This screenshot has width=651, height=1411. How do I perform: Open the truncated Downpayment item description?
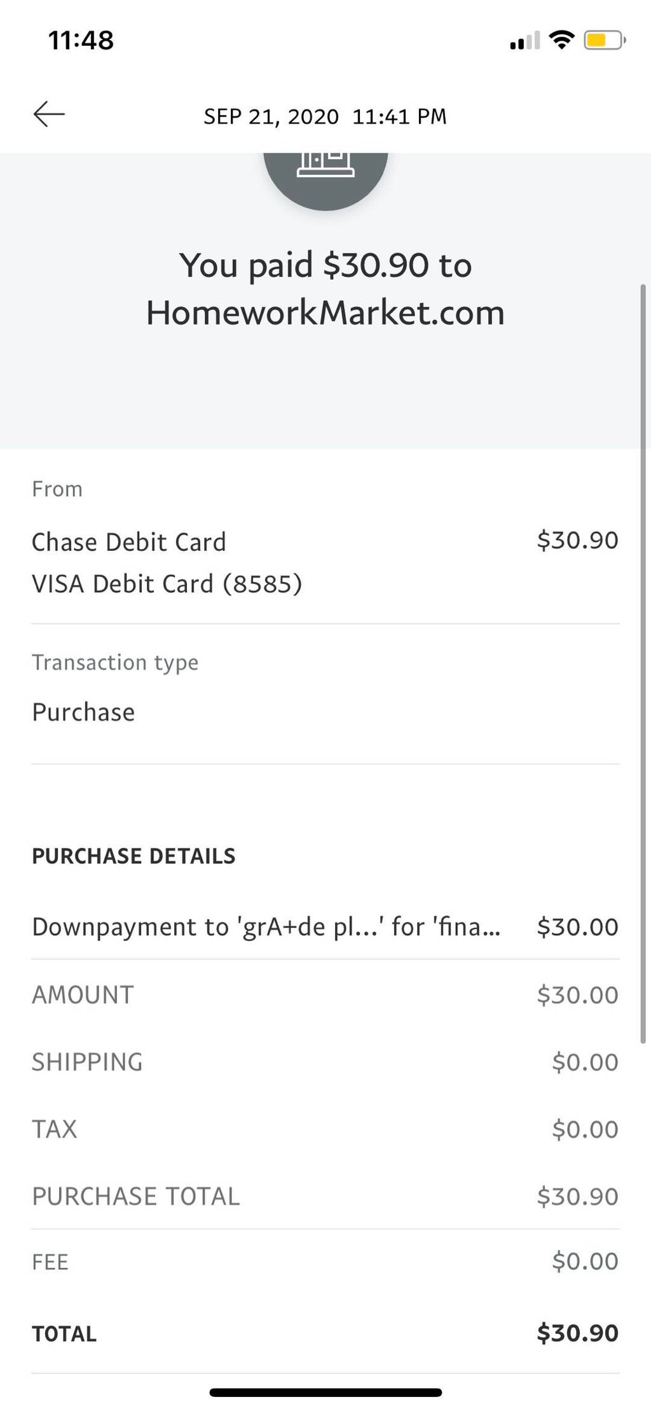tap(266, 927)
